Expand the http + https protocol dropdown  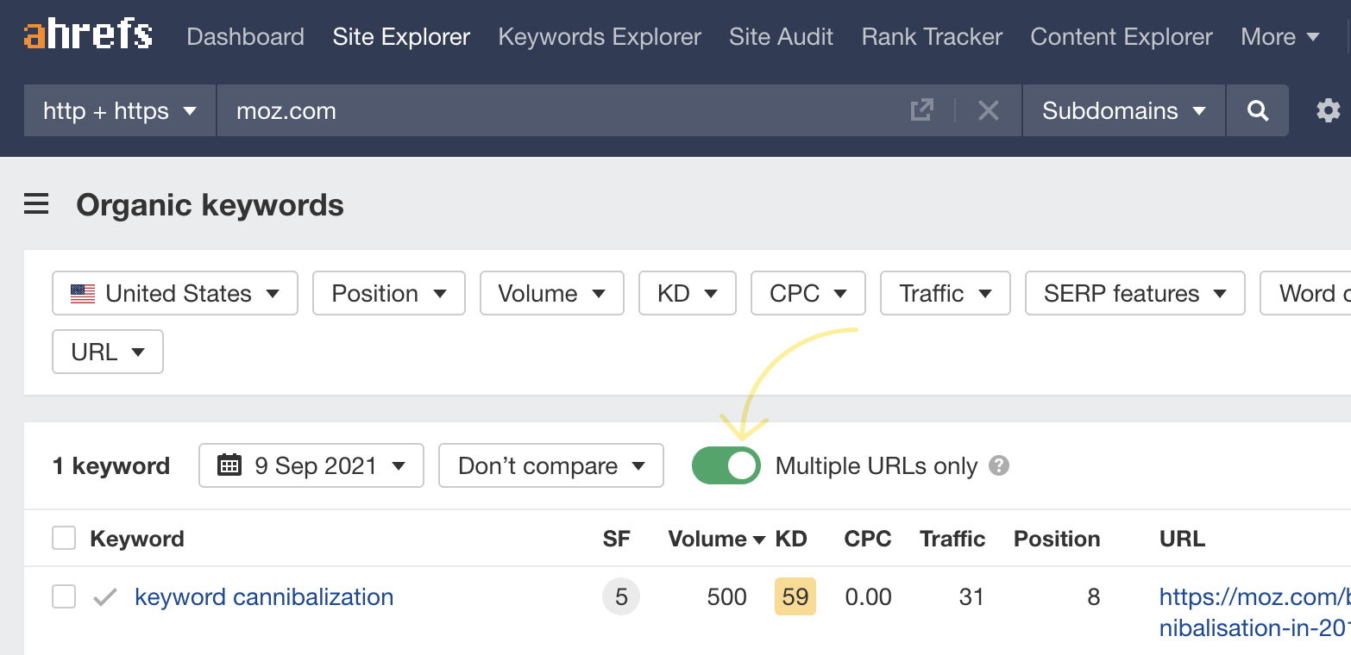pos(118,110)
